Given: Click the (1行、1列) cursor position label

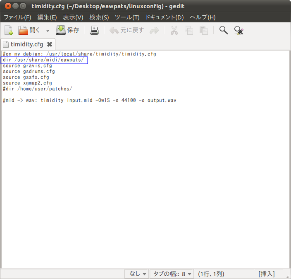Looking at the screenshot, I should (211, 274).
